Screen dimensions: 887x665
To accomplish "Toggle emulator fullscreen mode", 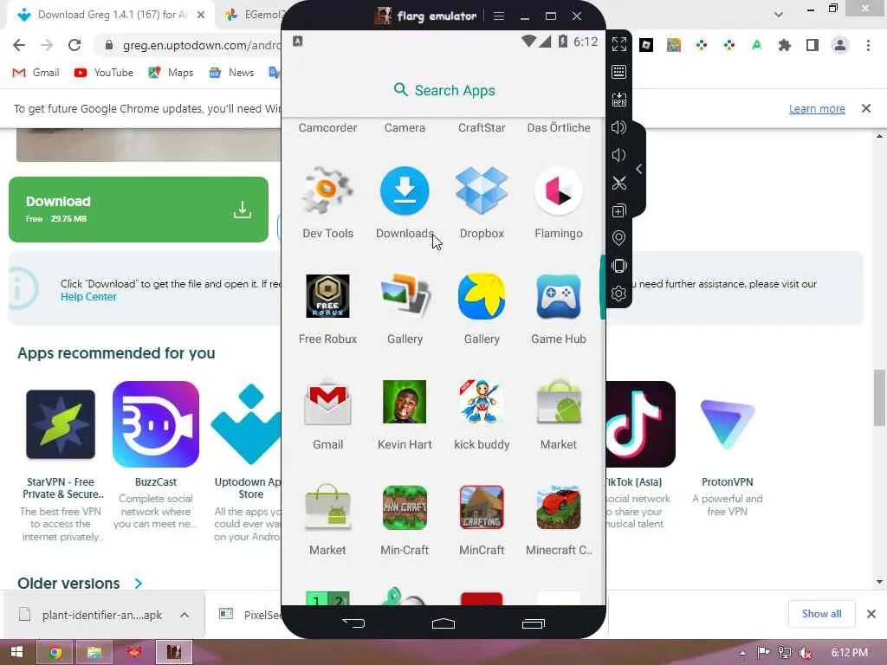I will [618, 44].
